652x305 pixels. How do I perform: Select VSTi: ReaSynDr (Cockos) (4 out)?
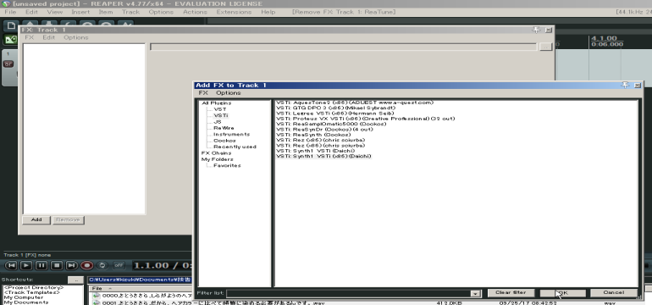point(324,130)
